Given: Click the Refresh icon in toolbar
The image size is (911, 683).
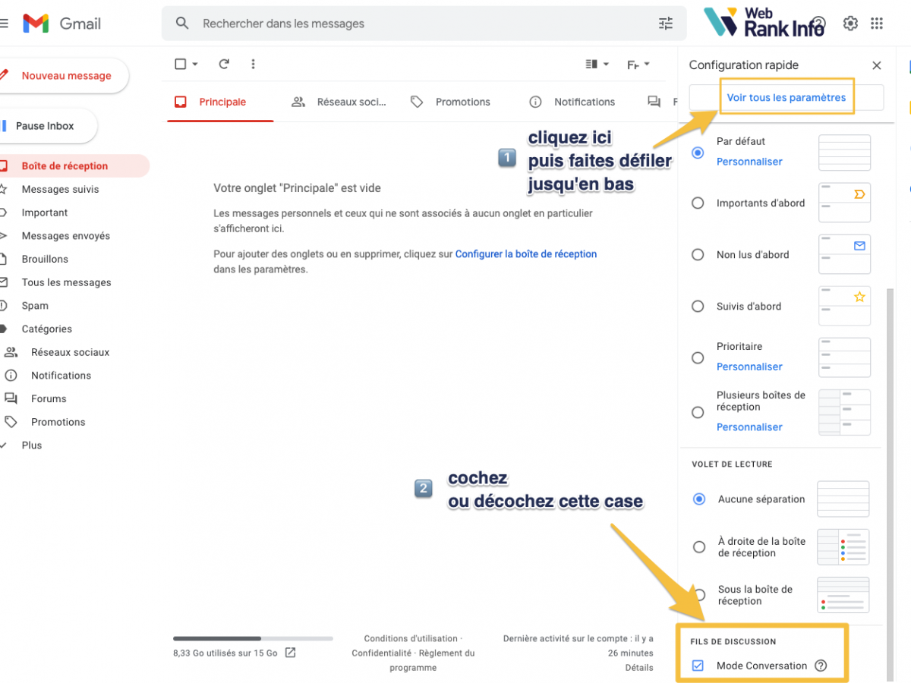Looking at the screenshot, I should 224,65.
